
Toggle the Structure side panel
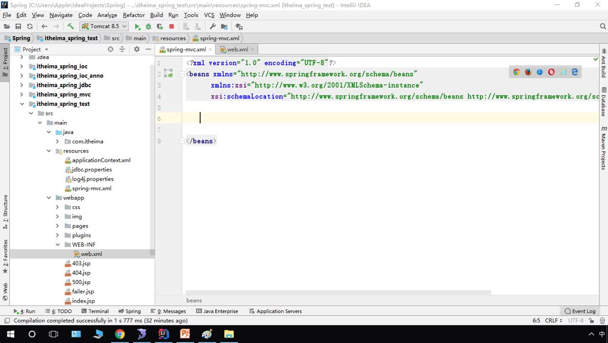point(5,212)
